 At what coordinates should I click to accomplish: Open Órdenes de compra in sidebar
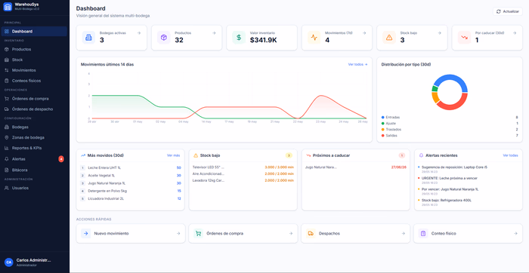(x=35, y=99)
